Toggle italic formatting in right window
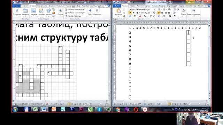 coord(134,13)
